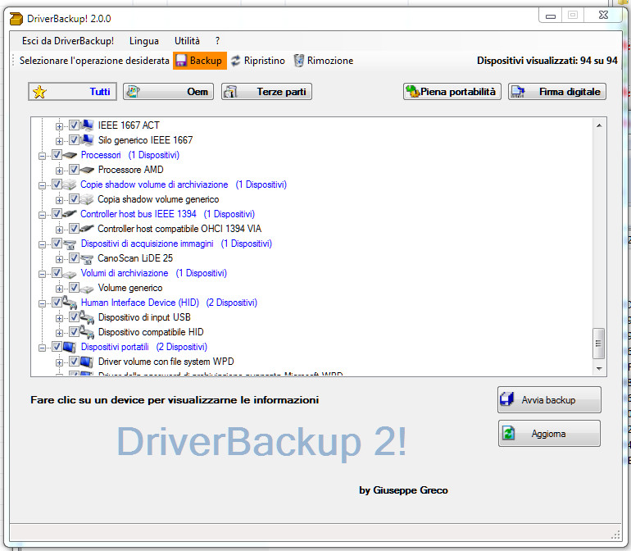Click the device list vertical scrollbar thumb
Viewport: 631px width, 551px height.
599,344
